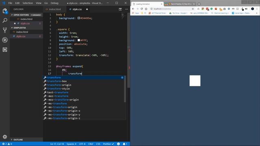Click the view site information icon in address bar
This screenshot has width=260, height=146.
[152, 9]
